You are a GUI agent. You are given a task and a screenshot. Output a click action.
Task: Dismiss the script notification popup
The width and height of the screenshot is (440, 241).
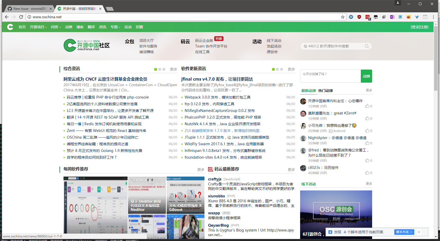[419, 232]
